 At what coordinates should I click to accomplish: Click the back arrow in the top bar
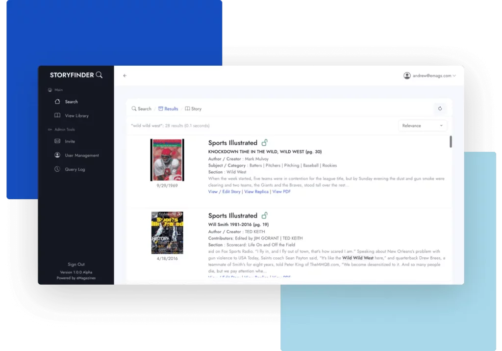(125, 76)
